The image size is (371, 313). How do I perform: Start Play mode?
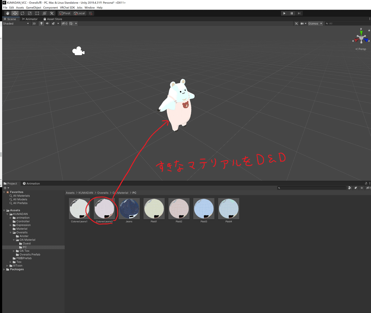tap(284, 13)
